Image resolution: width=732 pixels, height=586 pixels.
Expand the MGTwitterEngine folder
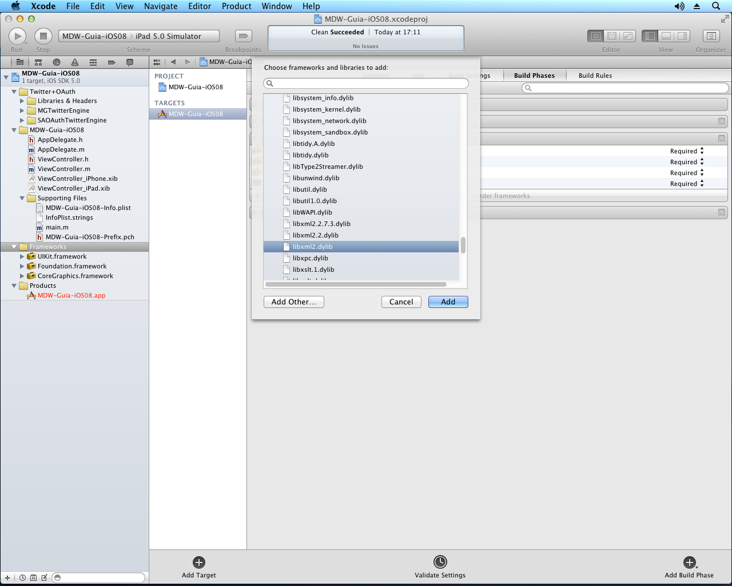(x=22, y=110)
